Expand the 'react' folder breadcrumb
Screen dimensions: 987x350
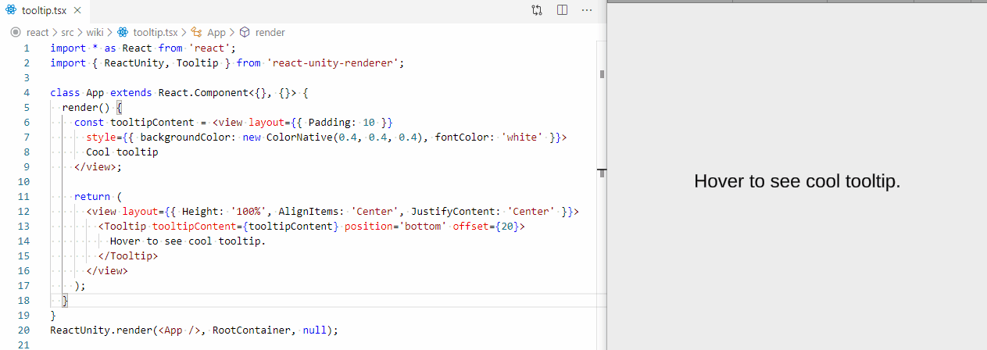(x=38, y=33)
